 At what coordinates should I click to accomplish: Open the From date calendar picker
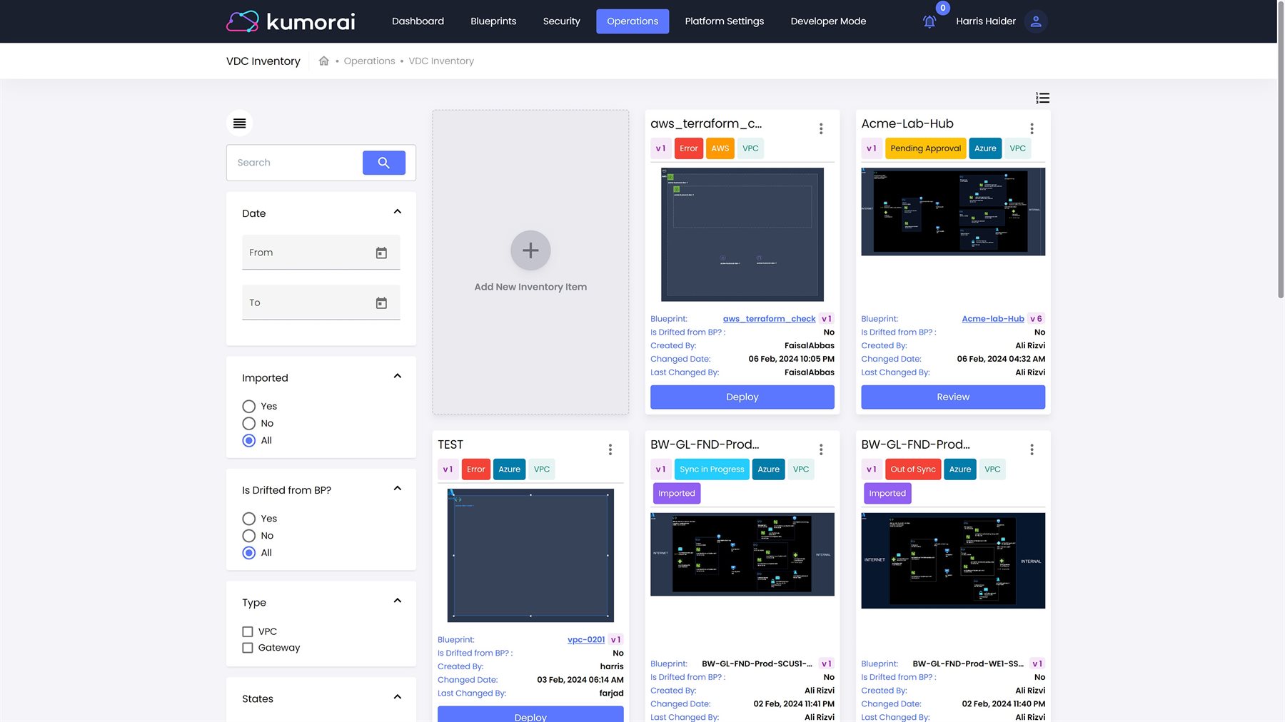point(381,253)
